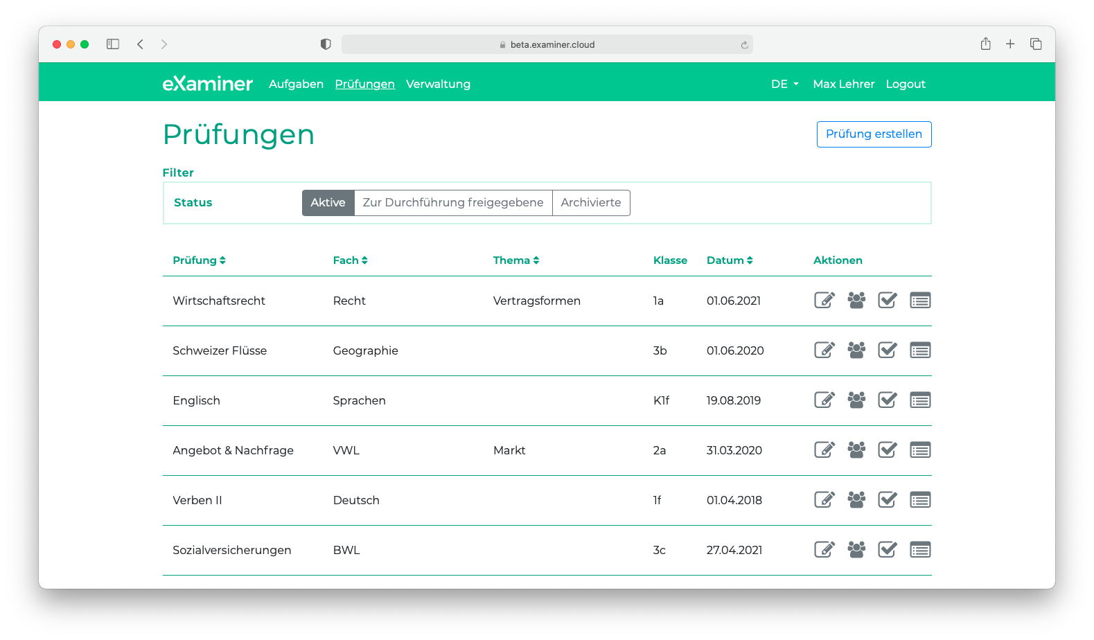Sort table by Prüfung column
The image size is (1094, 640).
199,260
